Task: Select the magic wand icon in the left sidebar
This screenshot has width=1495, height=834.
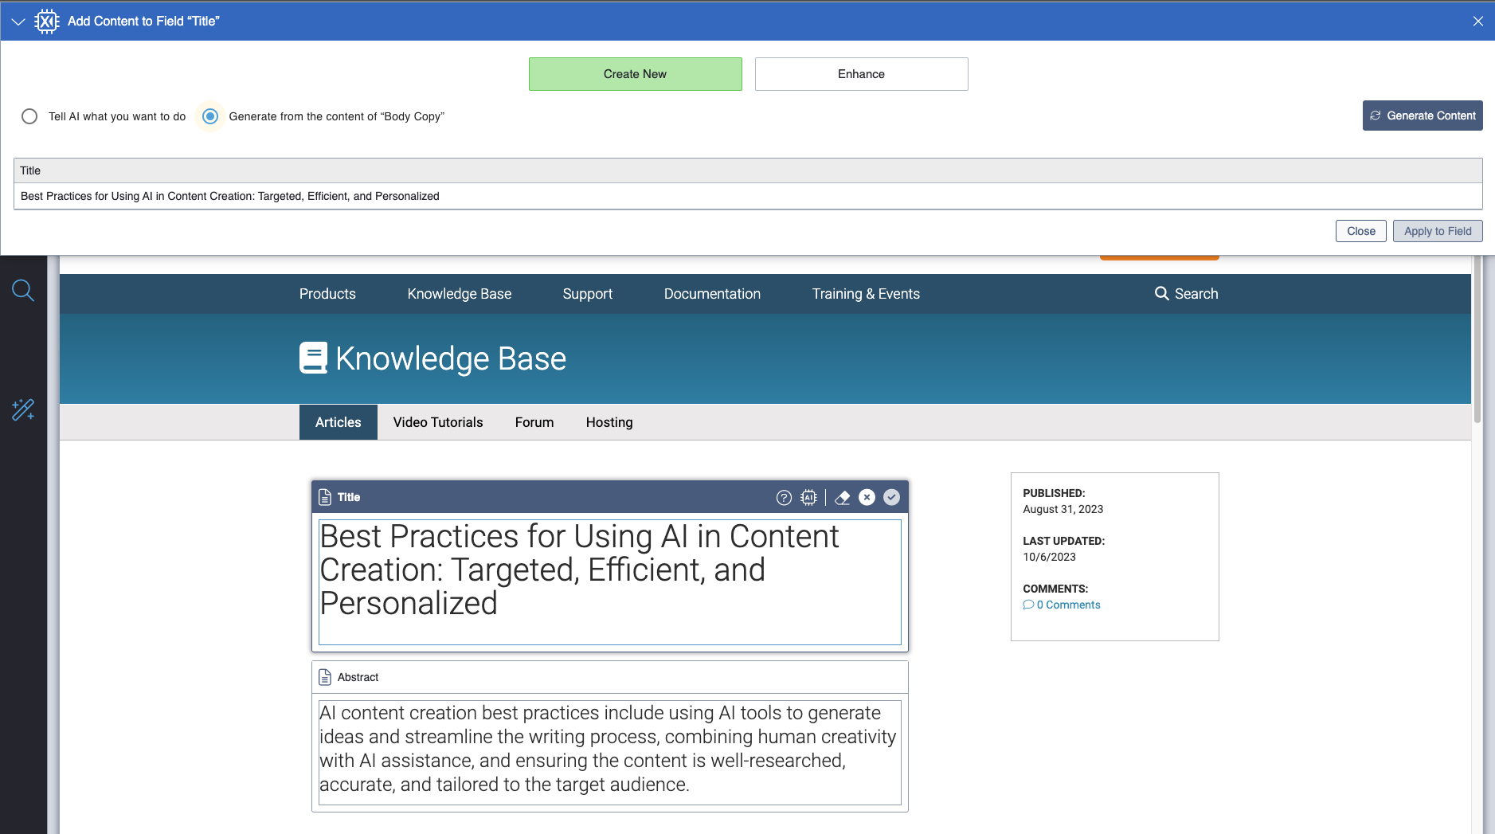Action: click(23, 409)
